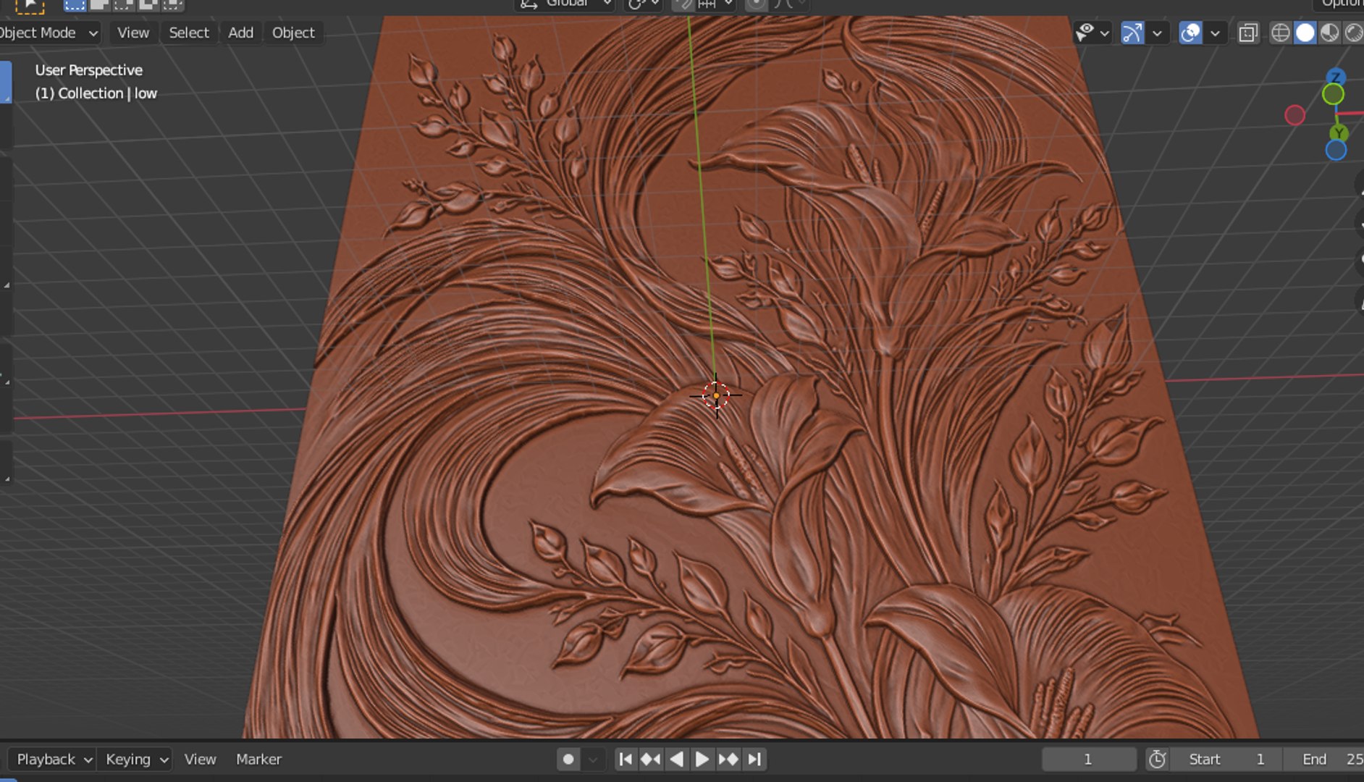1364x782 pixels.
Task: Open the Add menu
Action: 240,33
